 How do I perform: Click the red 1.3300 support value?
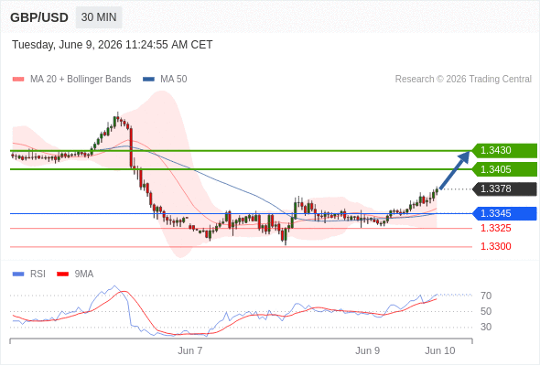click(496, 246)
